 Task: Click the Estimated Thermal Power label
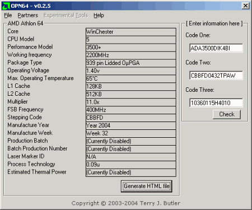pos(37,172)
